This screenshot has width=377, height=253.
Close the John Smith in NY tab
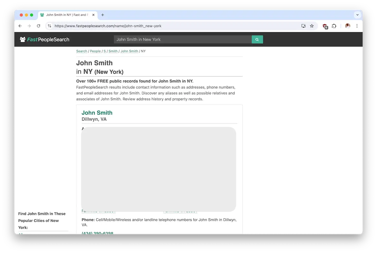[93, 15]
